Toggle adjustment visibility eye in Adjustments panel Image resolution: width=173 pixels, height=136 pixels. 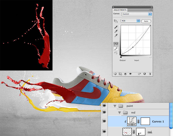point(130,74)
